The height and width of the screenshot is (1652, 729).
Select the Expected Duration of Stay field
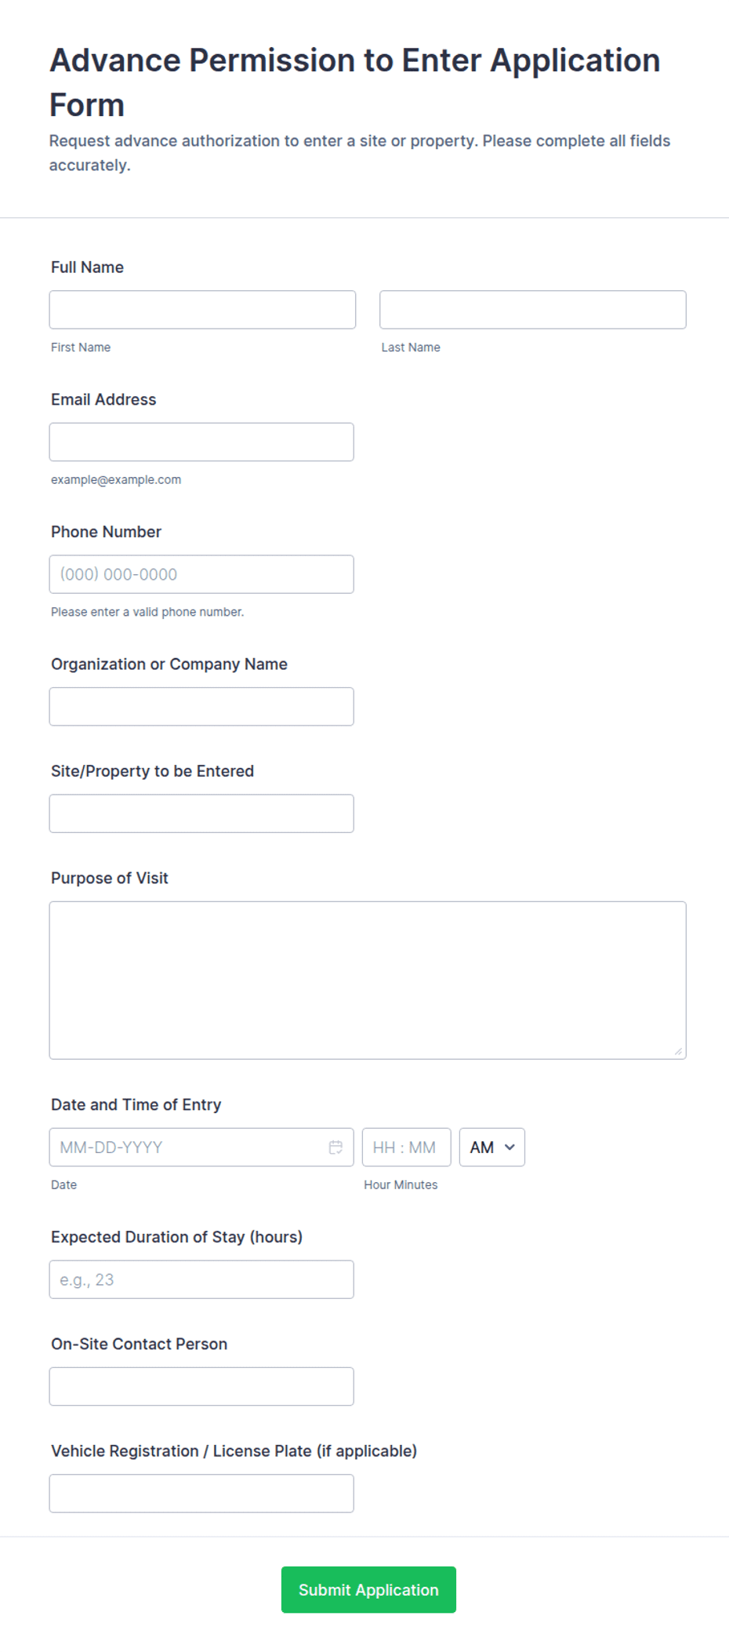(x=201, y=1279)
